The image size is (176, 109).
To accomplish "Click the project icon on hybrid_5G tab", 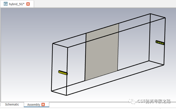I will tap(6, 4).
